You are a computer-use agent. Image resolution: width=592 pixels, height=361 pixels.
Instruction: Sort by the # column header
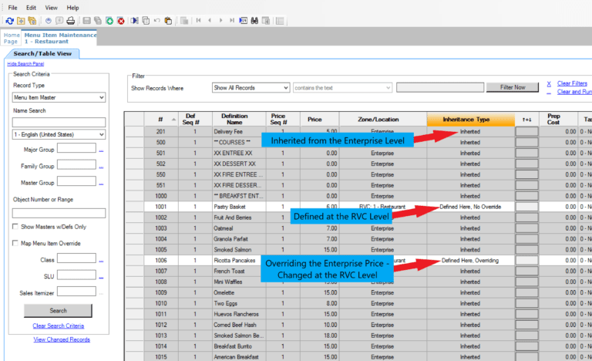point(161,120)
